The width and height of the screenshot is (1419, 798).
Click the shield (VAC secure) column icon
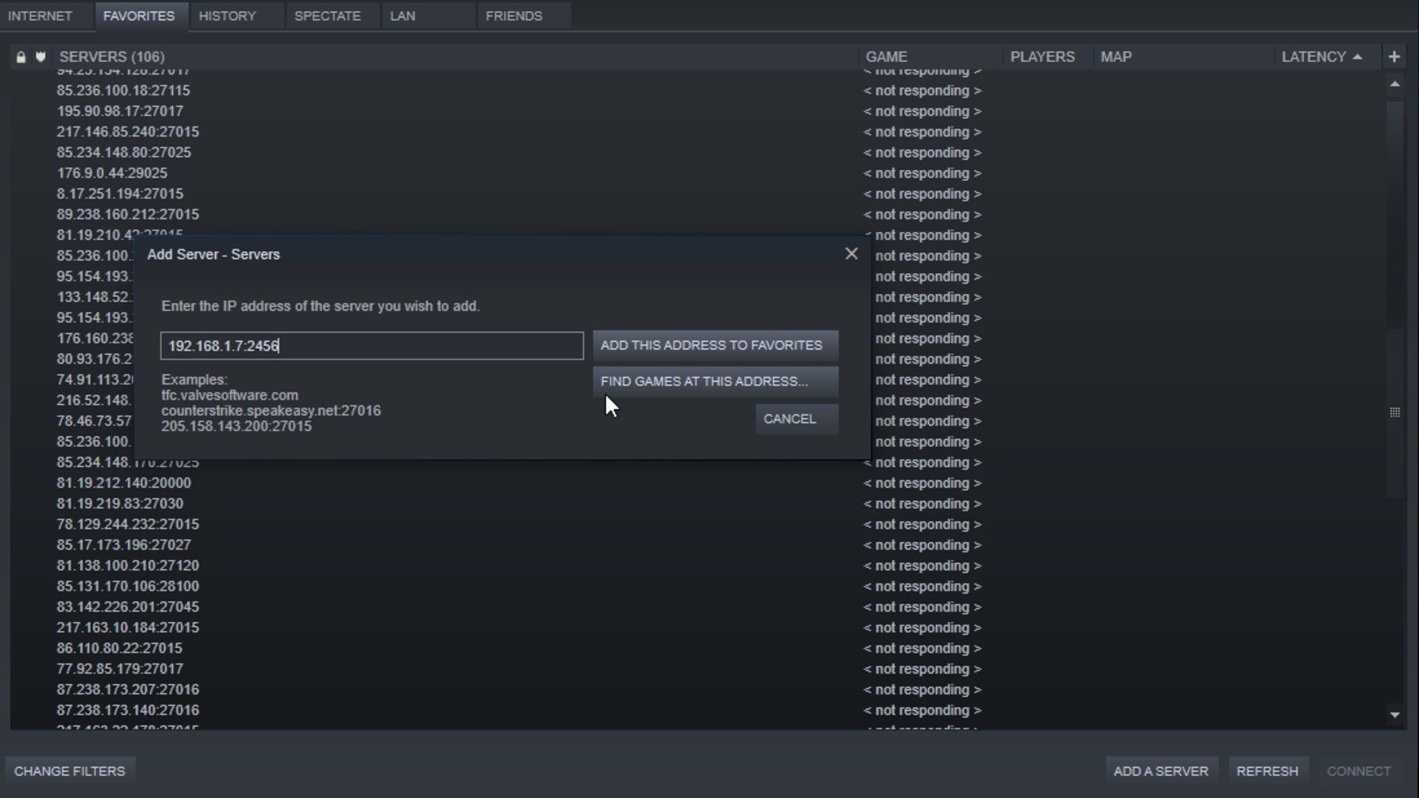click(41, 56)
